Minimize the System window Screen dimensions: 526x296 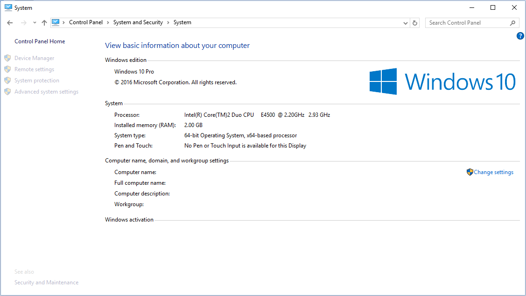pyautogui.click(x=472, y=7)
